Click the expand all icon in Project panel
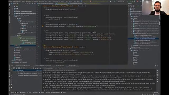This screenshot has height=95, width=169. pyautogui.click(x=28, y=3)
